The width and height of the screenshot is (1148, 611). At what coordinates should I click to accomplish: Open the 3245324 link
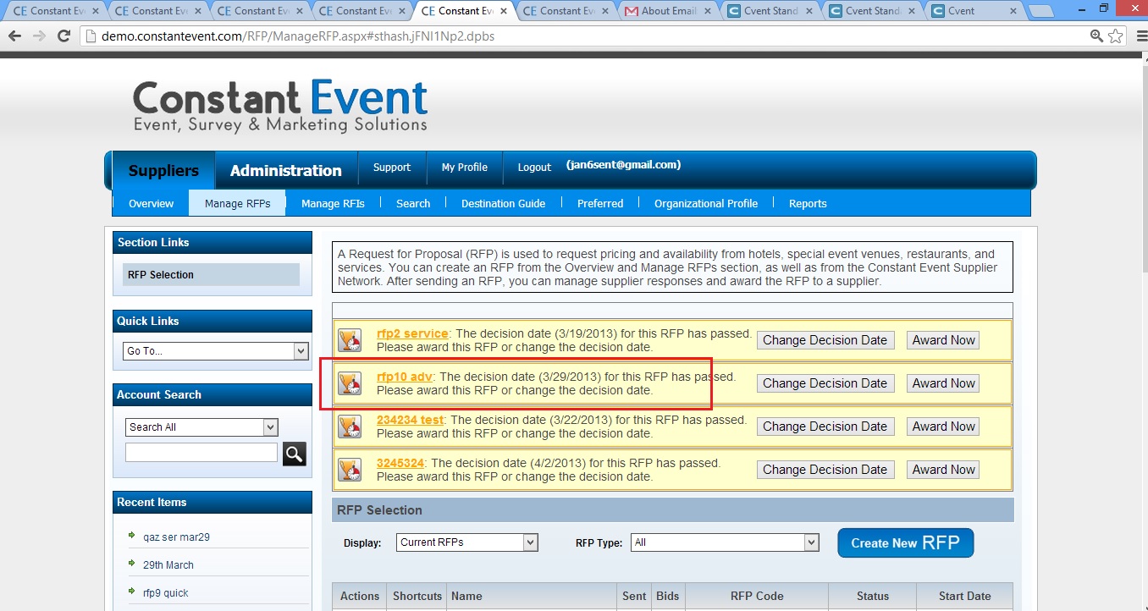[x=400, y=463]
